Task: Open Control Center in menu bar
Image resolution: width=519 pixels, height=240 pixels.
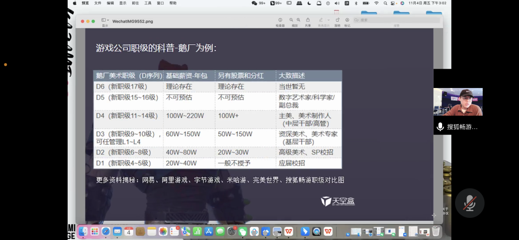Action: pyautogui.click(x=393, y=3)
